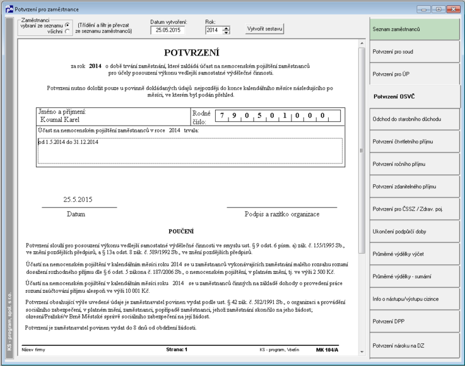This screenshot has height=366, width=465.
Task: Minimize the Potvrzení pro zaměstnance window
Action: point(423,10)
